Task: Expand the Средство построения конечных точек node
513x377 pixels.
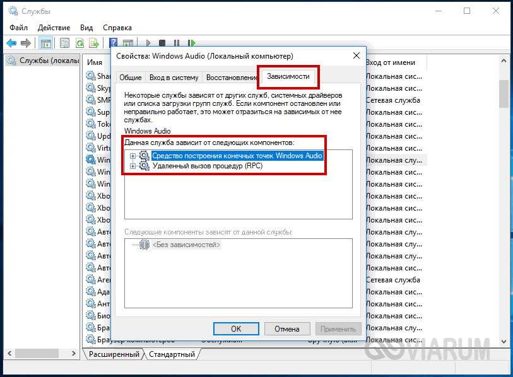Action: point(133,156)
